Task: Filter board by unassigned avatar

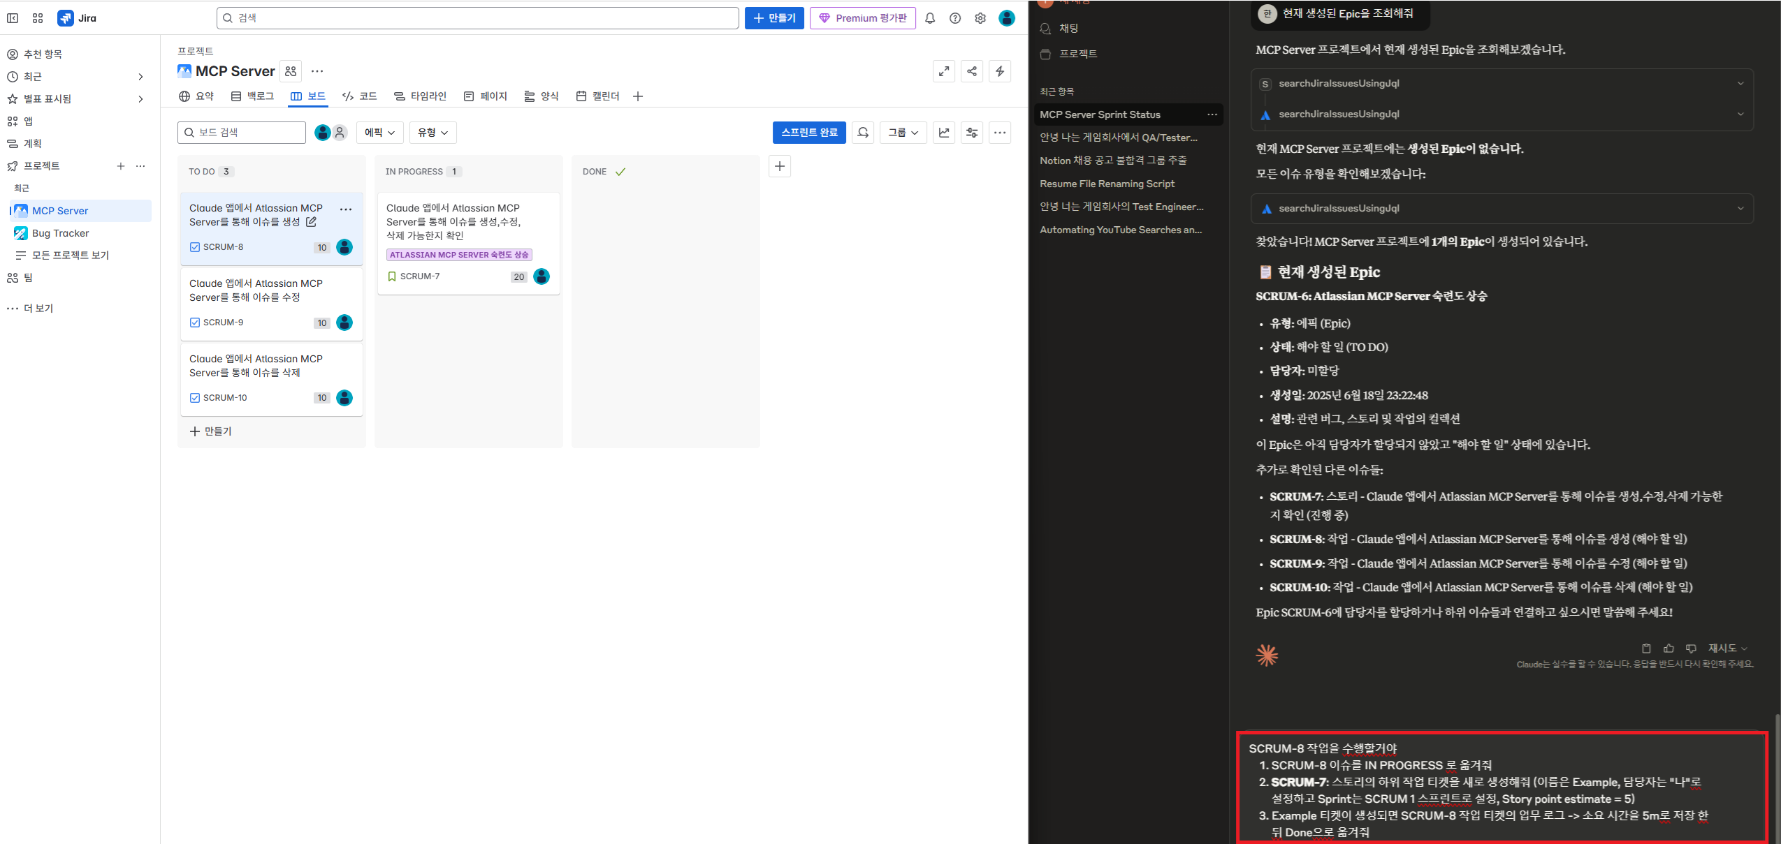Action: (x=340, y=133)
